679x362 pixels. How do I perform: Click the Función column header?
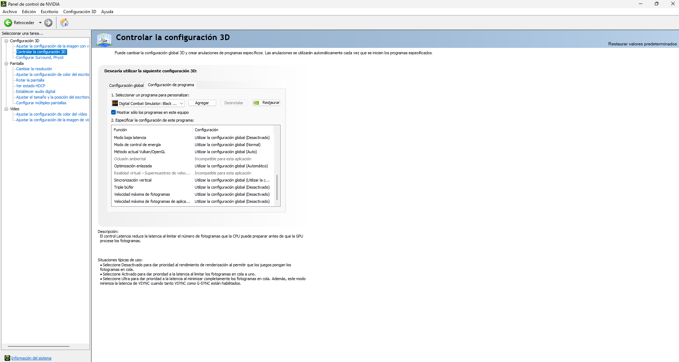pos(152,130)
